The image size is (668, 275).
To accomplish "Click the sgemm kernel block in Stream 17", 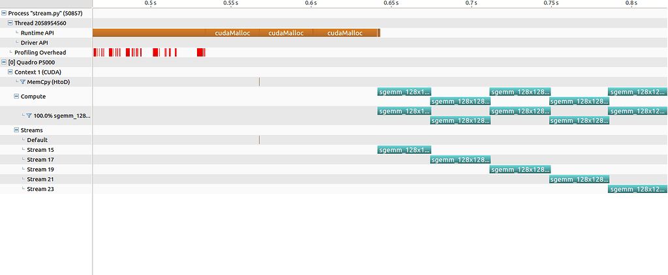I will 460,160.
